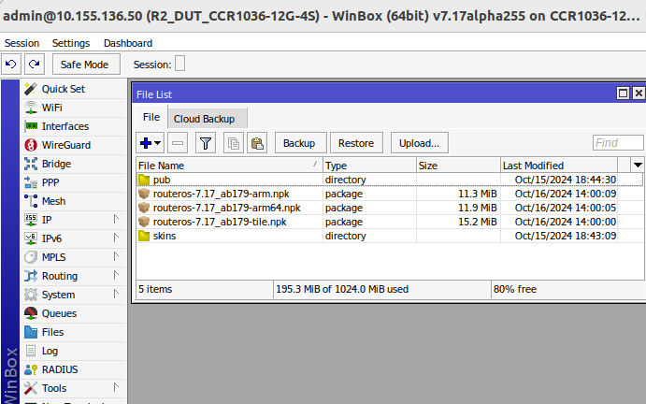Screen dimensions: 646x404
Task: Click the Paste clipboard icon in File List
Action: [x=257, y=143]
